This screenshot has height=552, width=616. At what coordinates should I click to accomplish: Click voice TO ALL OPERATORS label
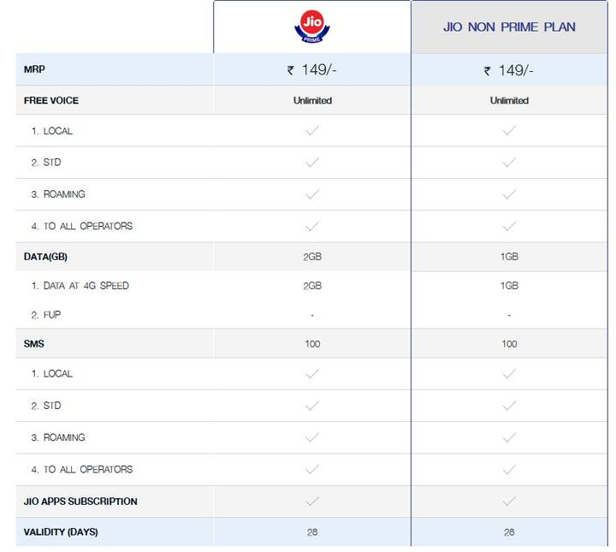82,226
